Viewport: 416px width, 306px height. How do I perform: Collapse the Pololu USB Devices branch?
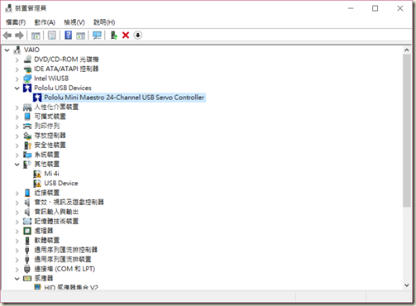(17, 88)
